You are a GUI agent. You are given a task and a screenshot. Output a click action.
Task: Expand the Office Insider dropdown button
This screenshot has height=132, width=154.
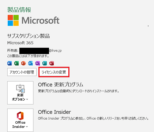20,120
